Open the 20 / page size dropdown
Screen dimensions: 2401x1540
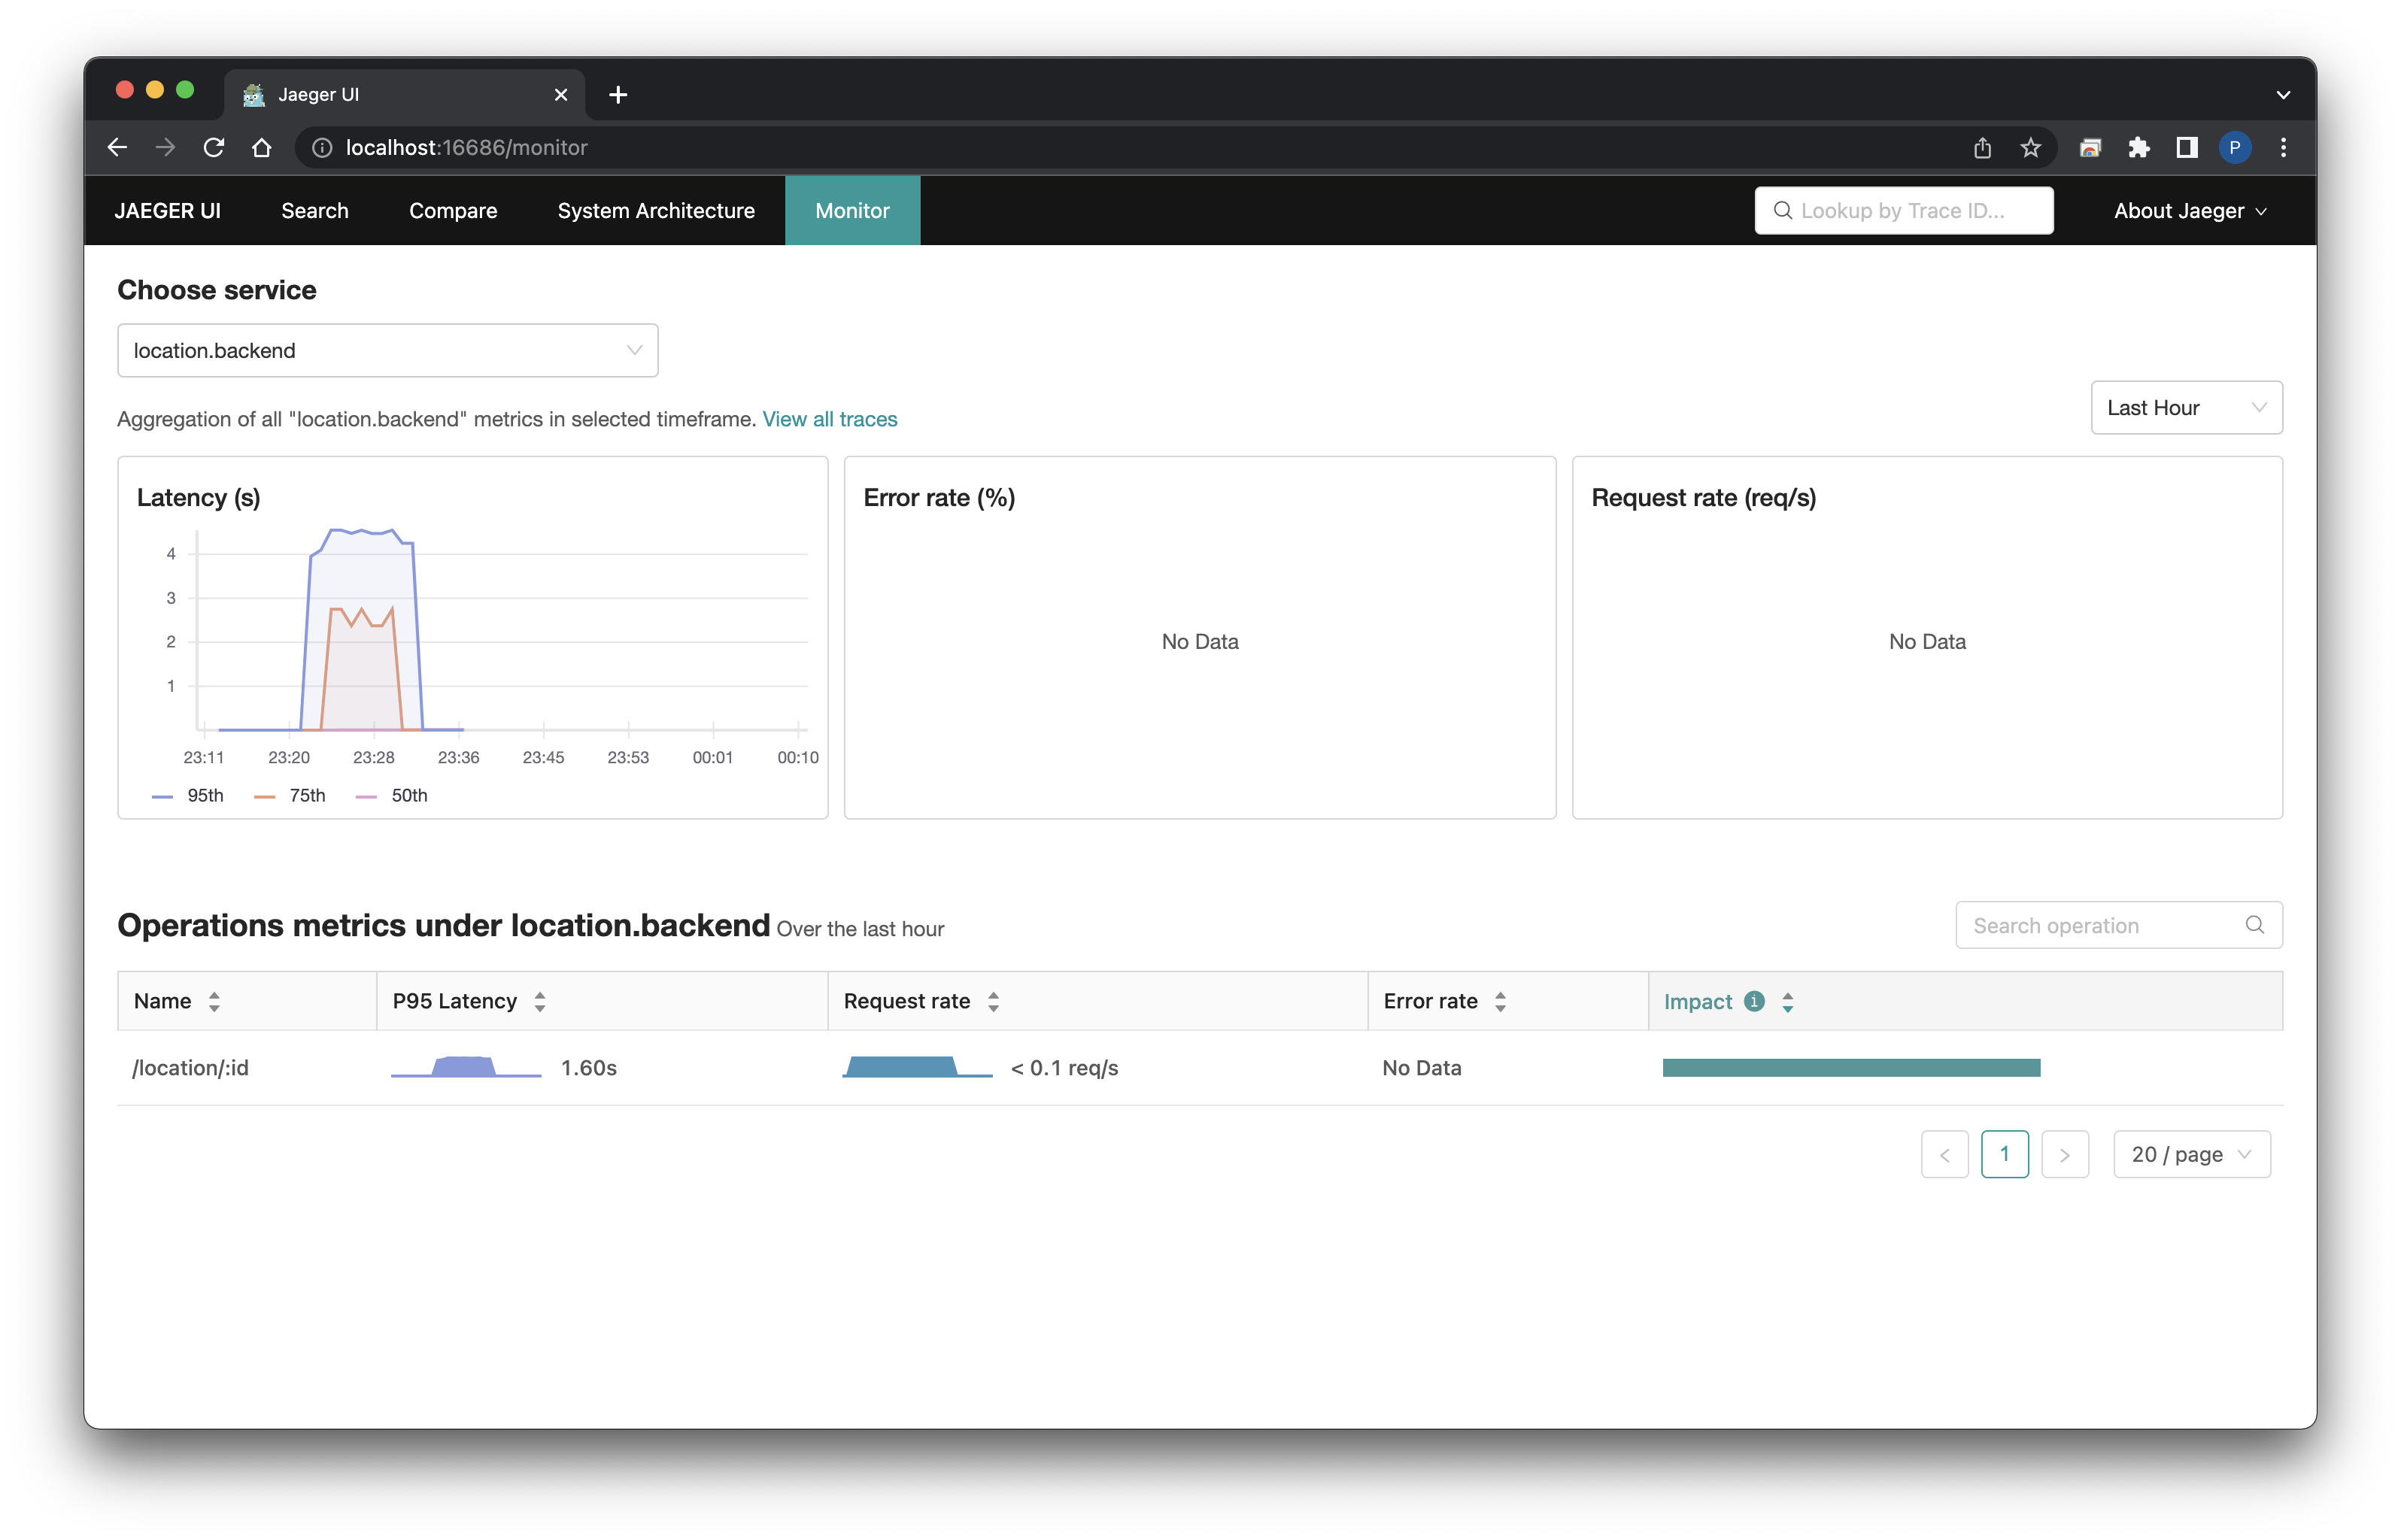pos(2191,1154)
